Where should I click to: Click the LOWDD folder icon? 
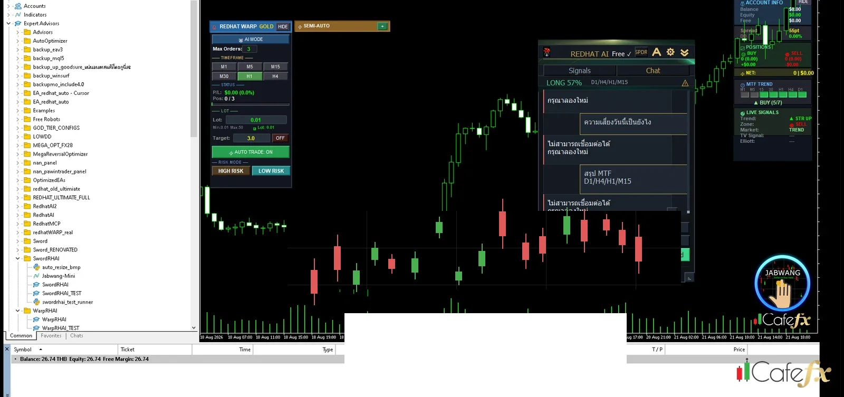[x=27, y=137]
